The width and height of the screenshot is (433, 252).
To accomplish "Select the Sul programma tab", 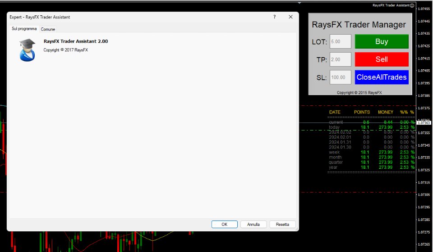I will (x=24, y=29).
